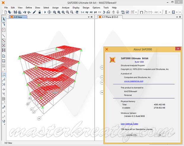Screen dimensions: 184x146
Task: Select the Draw Poly Area tool
Action: point(4,56)
